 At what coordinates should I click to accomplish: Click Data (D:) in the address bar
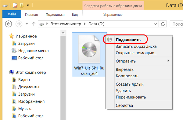click(96, 24)
